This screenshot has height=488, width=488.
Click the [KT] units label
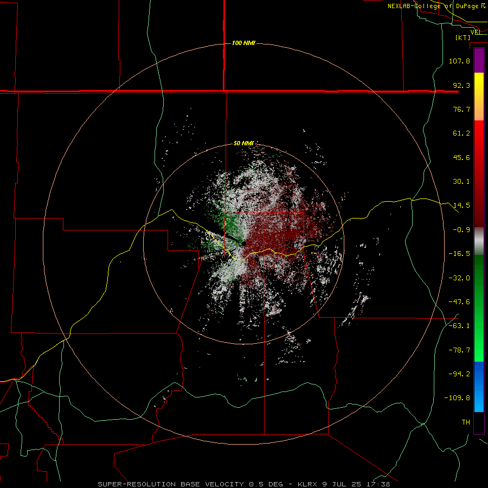(x=463, y=37)
